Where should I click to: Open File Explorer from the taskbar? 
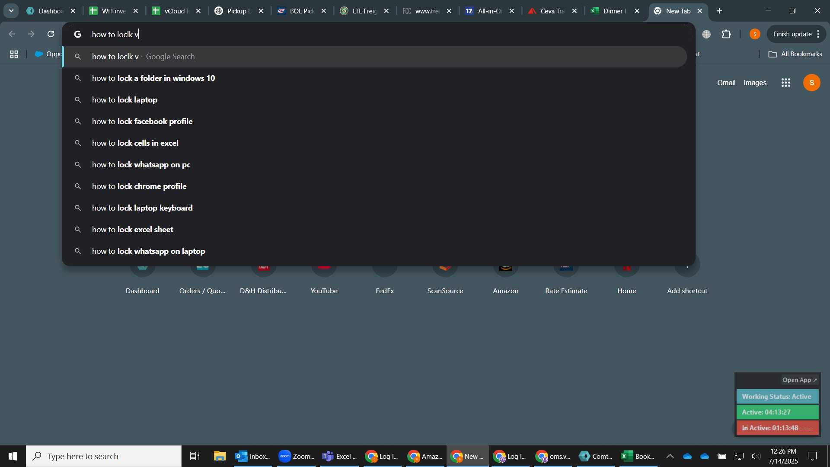pos(220,456)
